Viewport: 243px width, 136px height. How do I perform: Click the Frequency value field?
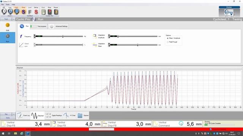[39, 36]
